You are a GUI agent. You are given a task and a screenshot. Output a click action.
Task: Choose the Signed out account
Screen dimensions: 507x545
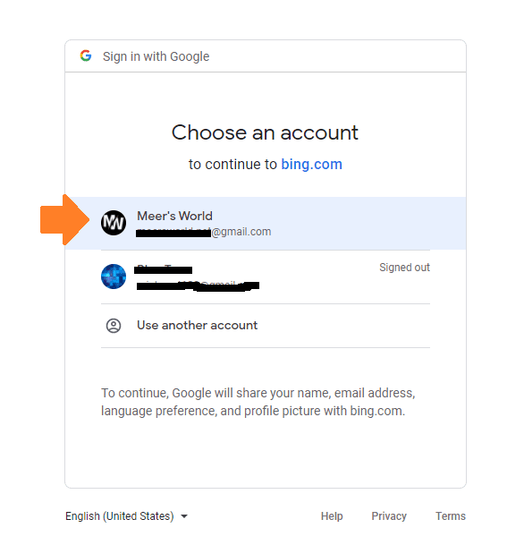tap(266, 277)
